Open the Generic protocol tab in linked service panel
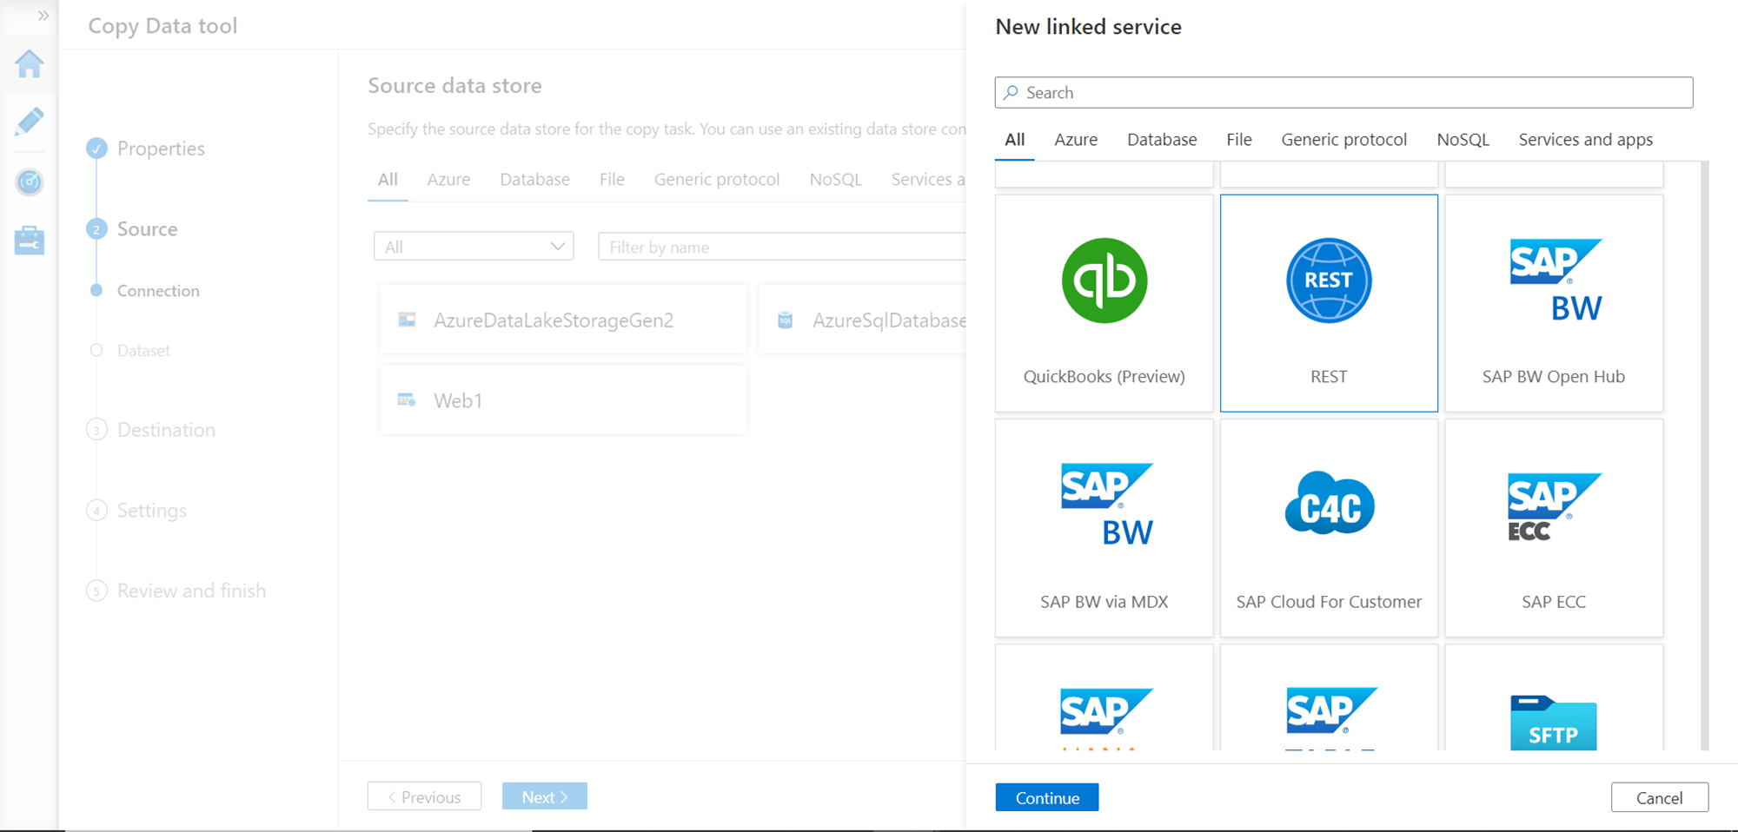The width and height of the screenshot is (1738, 832). [1343, 140]
